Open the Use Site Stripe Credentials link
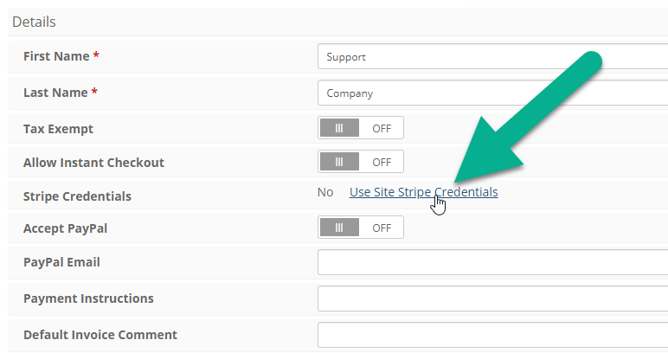The height and width of the screenshot is (353, 668). [423, 192]
